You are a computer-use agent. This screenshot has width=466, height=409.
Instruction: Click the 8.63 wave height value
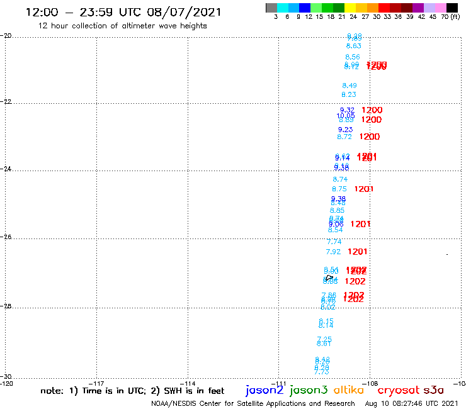[x=354, y=46]
